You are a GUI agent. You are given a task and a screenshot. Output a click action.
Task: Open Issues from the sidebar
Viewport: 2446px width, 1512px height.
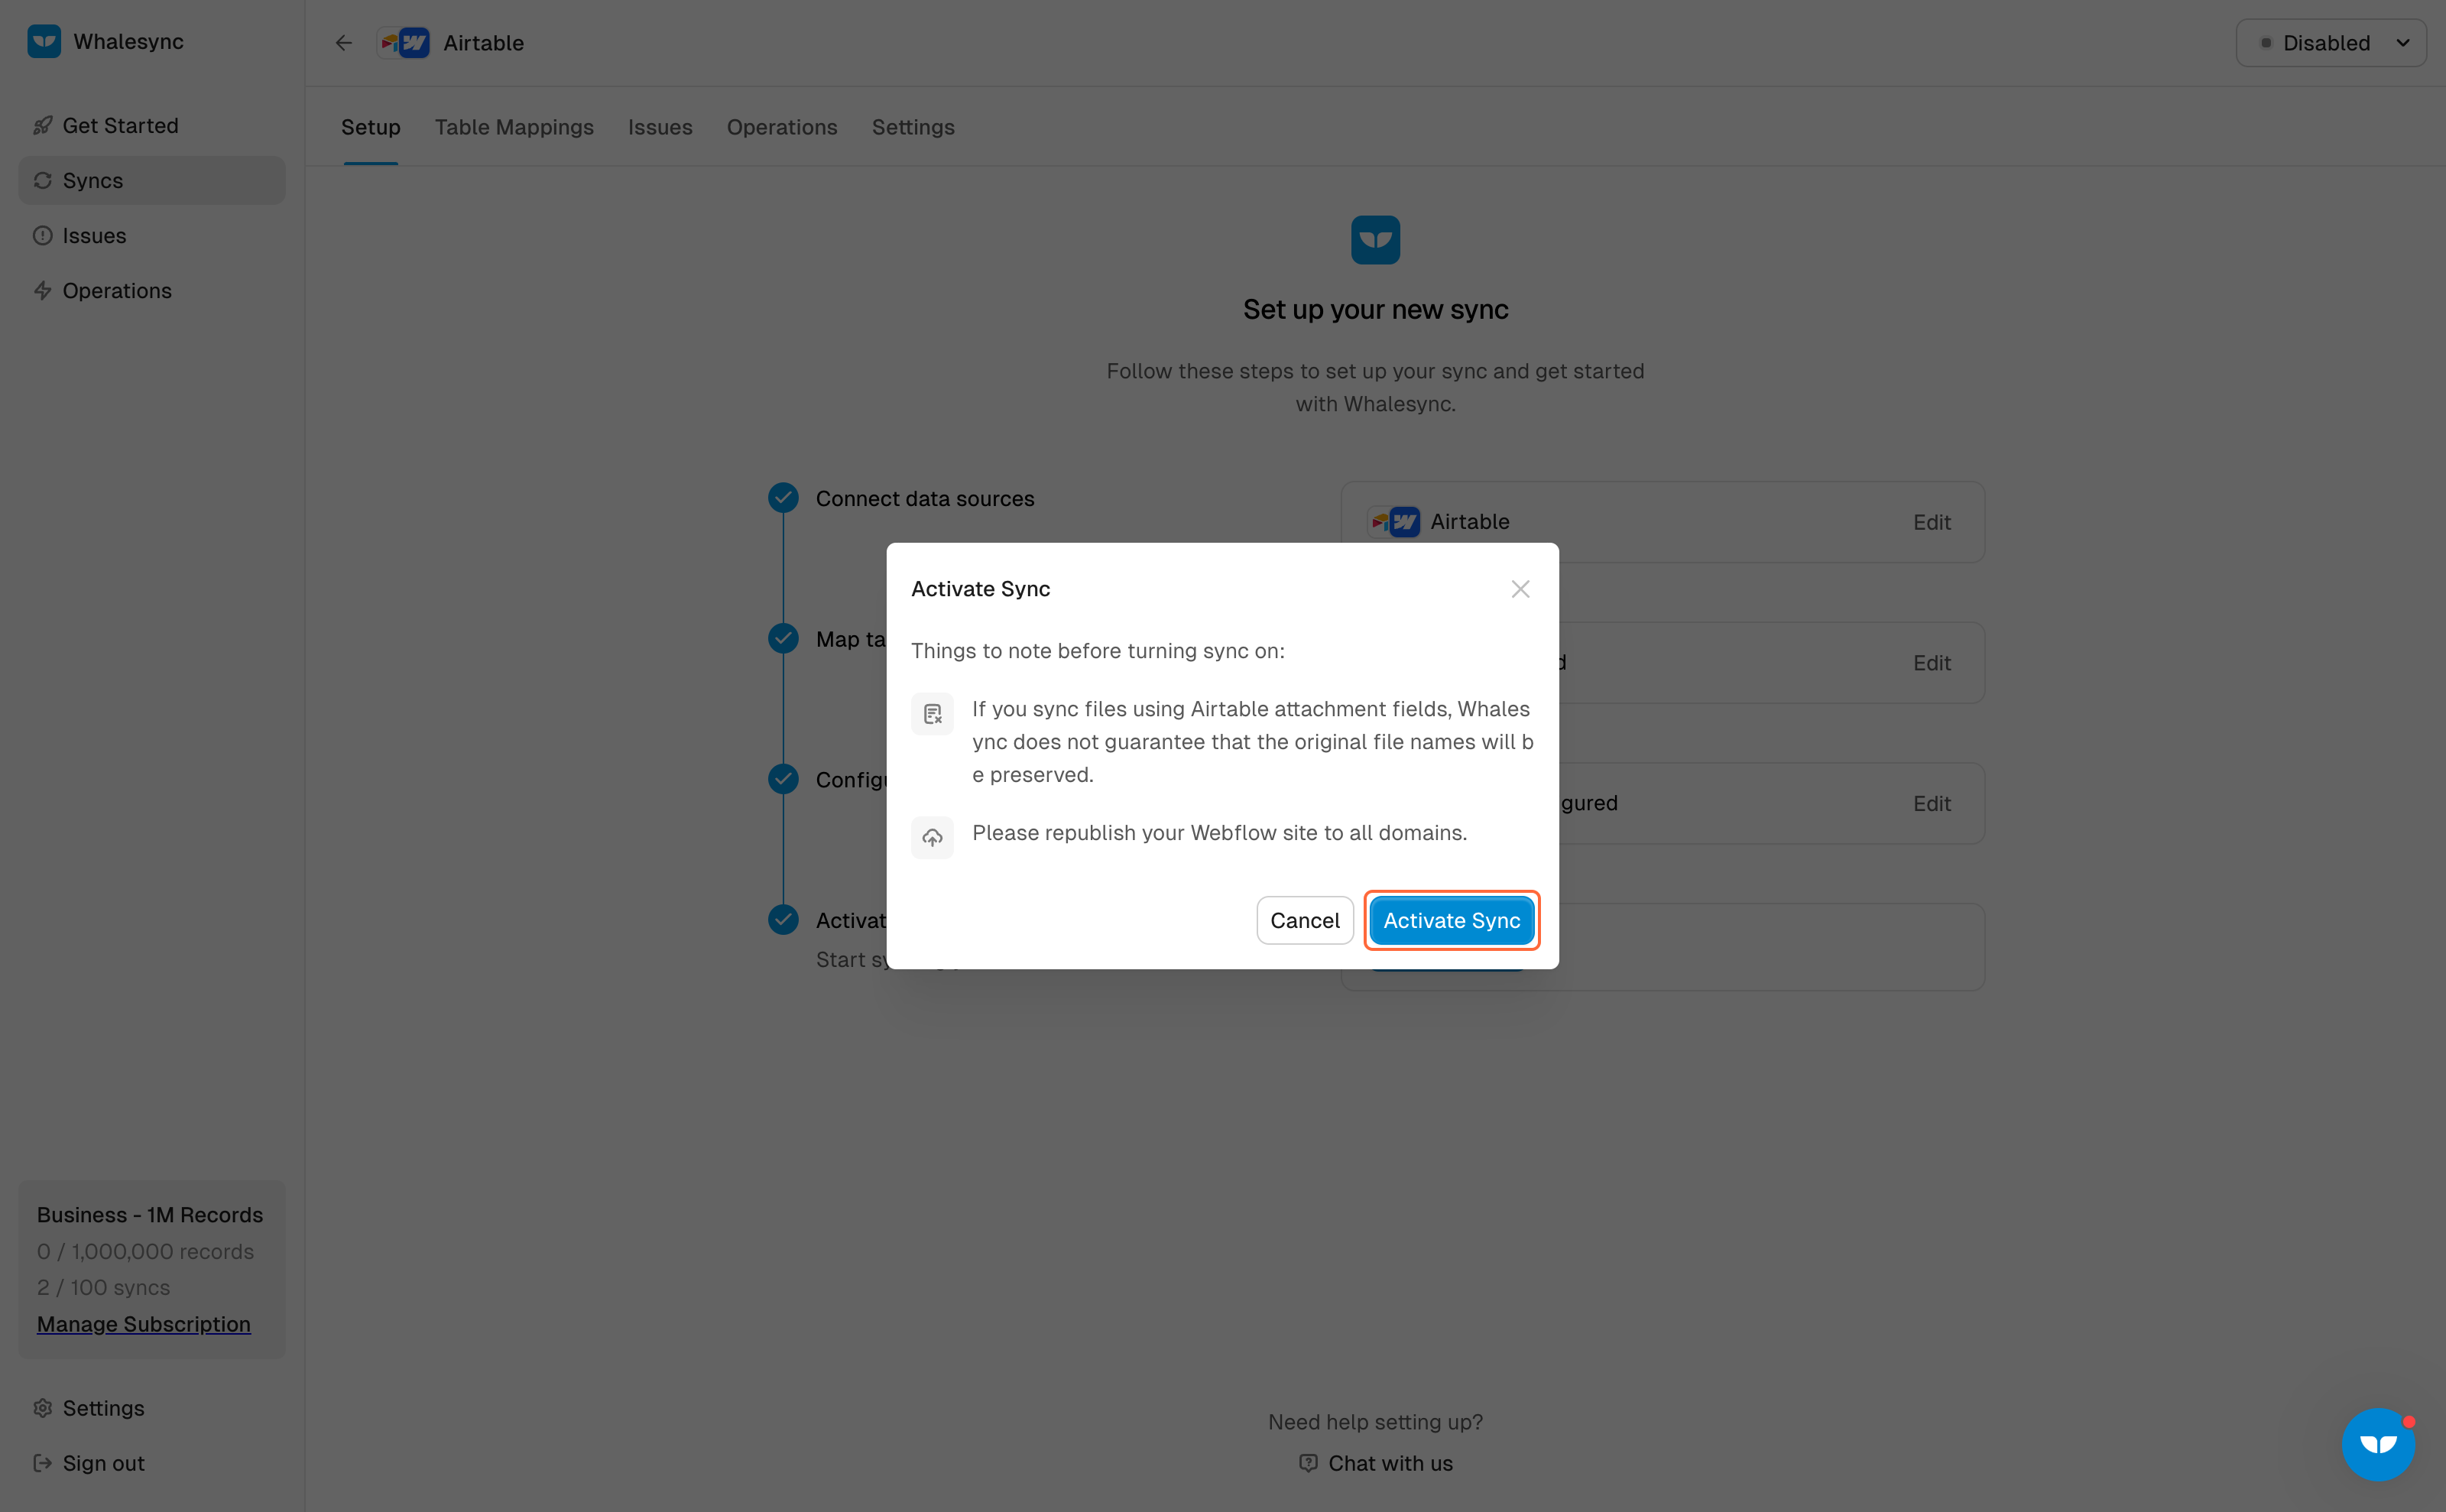coord(152,236)
